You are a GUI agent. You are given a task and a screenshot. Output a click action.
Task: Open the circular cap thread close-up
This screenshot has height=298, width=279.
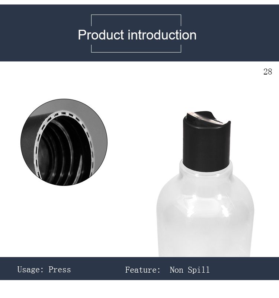point(64,142)
